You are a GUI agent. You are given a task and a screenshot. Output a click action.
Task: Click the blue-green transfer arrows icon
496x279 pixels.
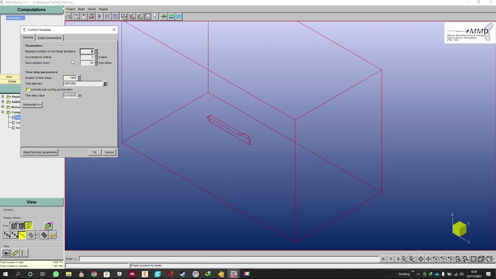[x=171, y=16]
